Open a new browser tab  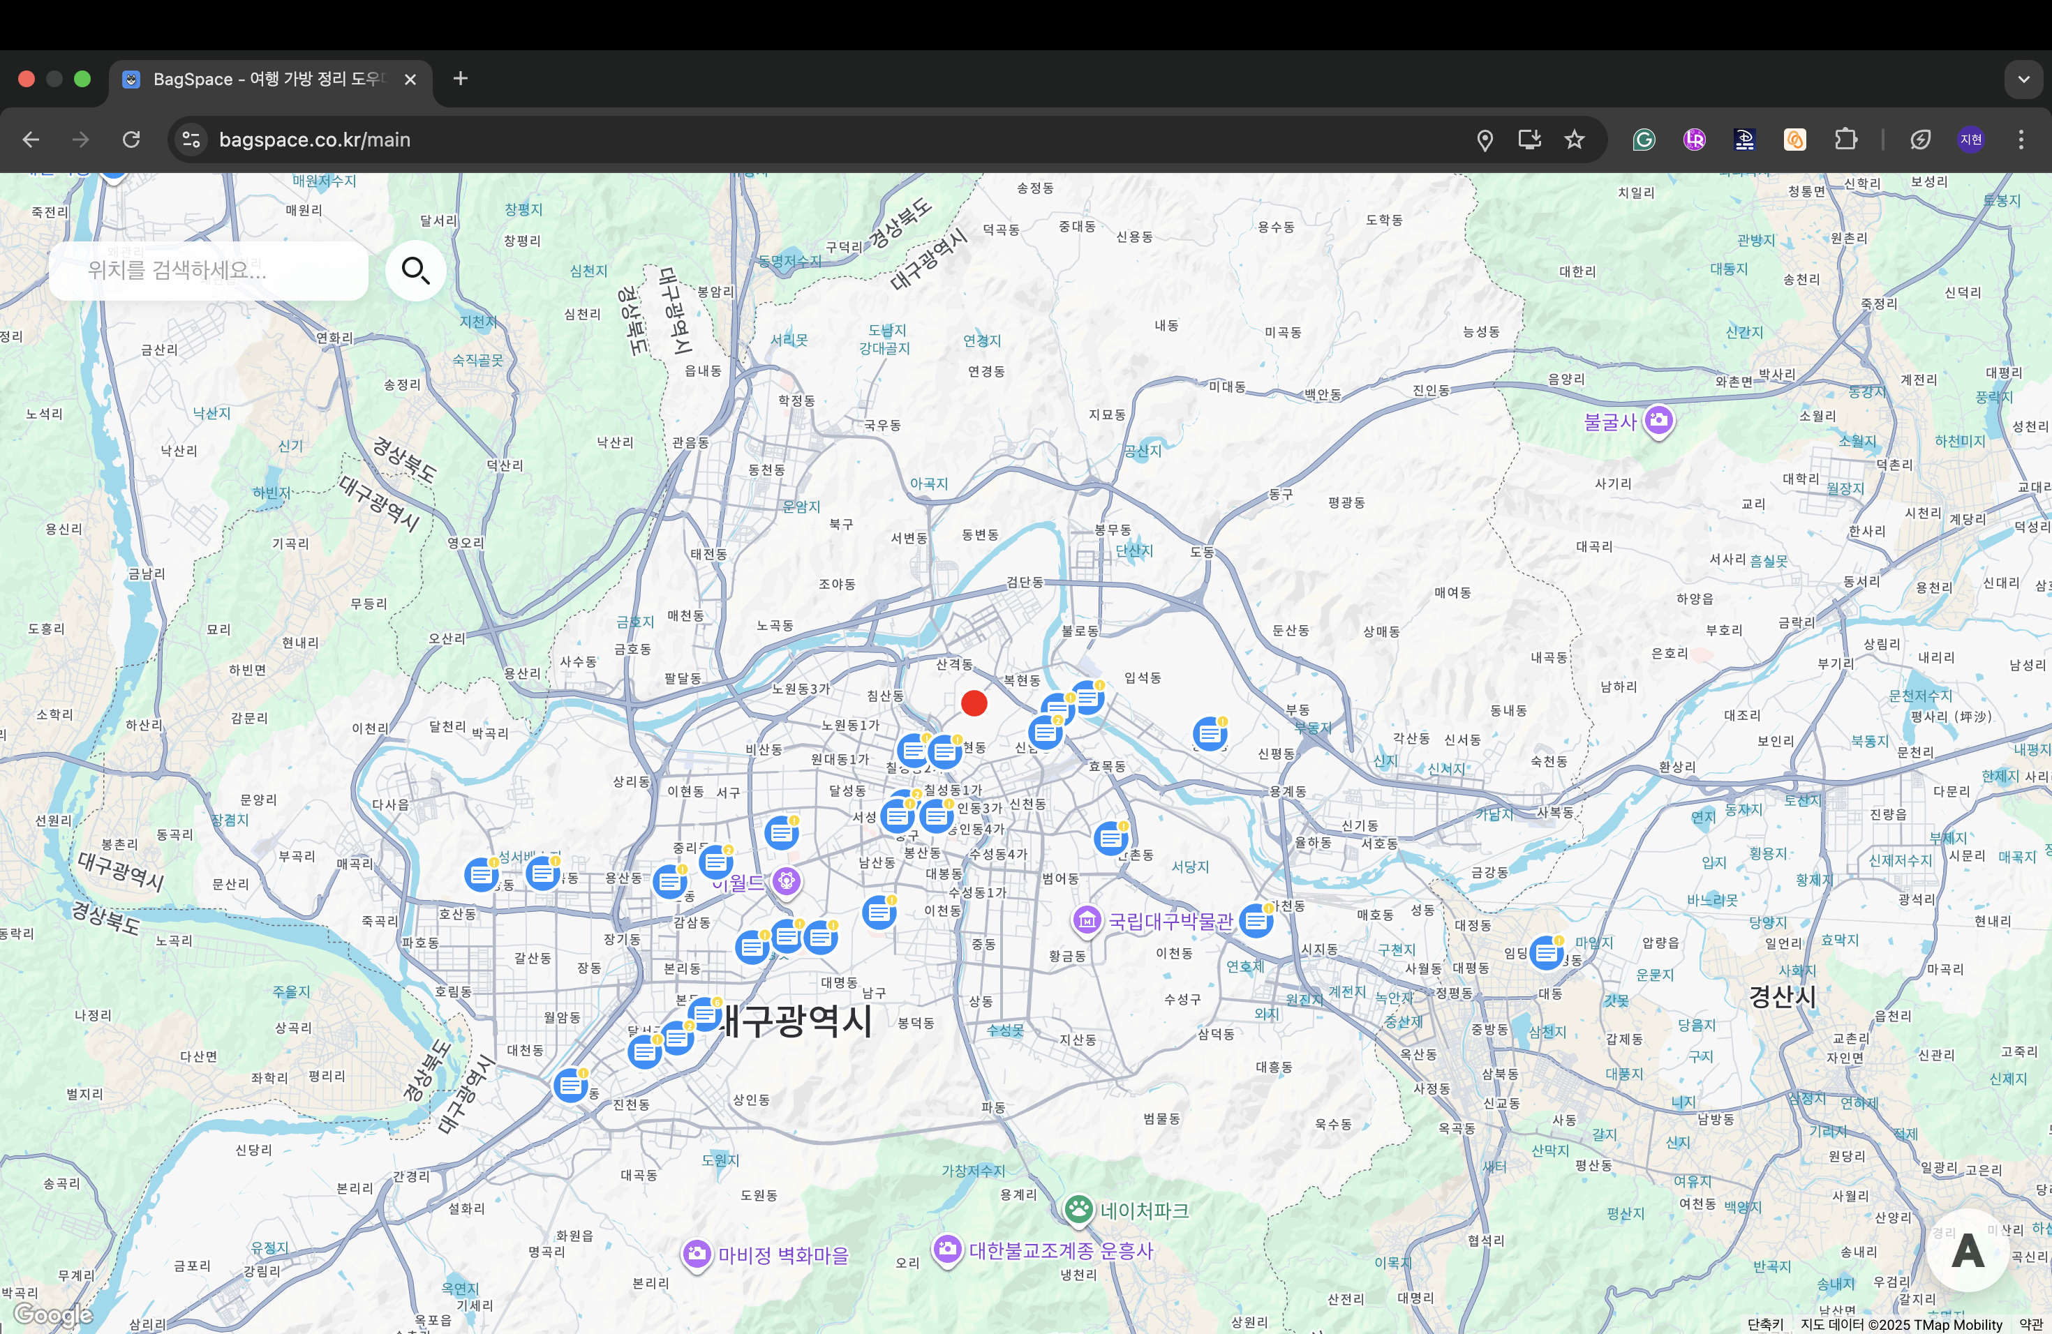pyautogui.click(x=461, y=80)
